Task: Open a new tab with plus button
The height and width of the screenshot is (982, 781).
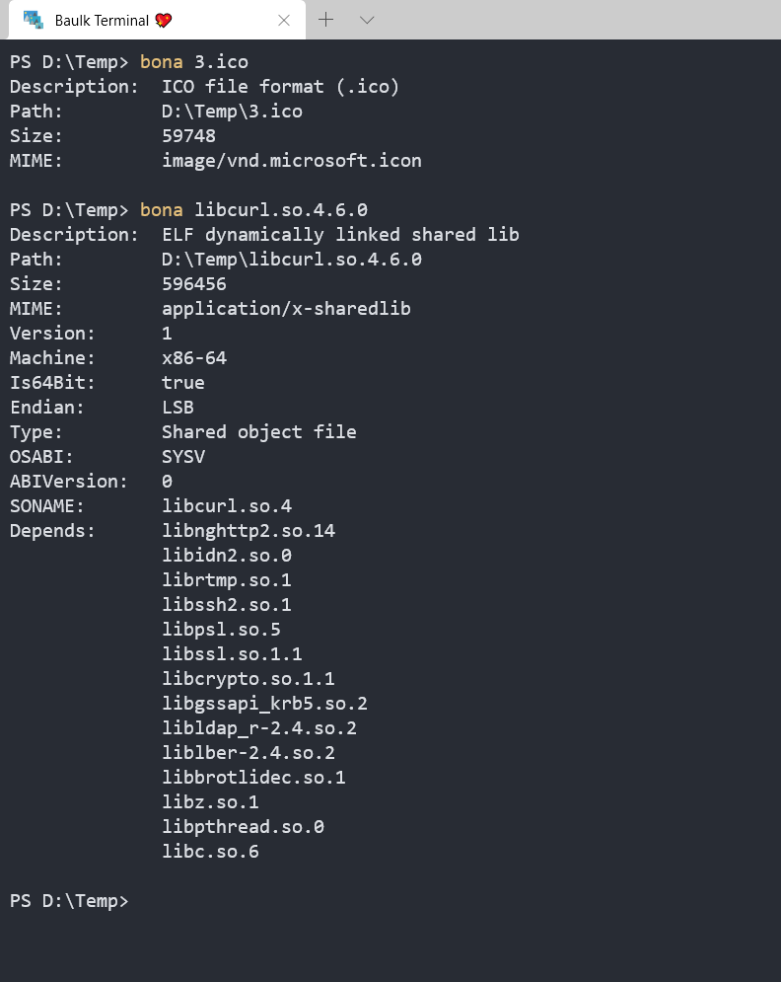Action: [x=326, y=20]
